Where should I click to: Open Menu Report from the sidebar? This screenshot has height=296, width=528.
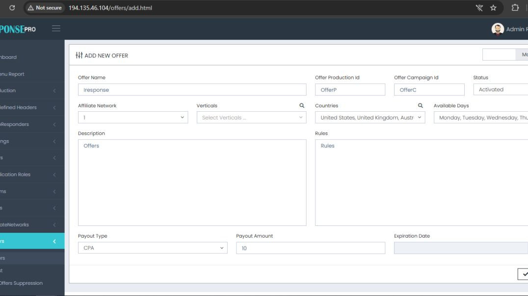[x=20, y=74]
